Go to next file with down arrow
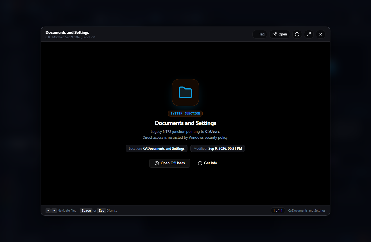Image resolution: width=371 pixels, height=242 pixels. (x=54, y=210)
